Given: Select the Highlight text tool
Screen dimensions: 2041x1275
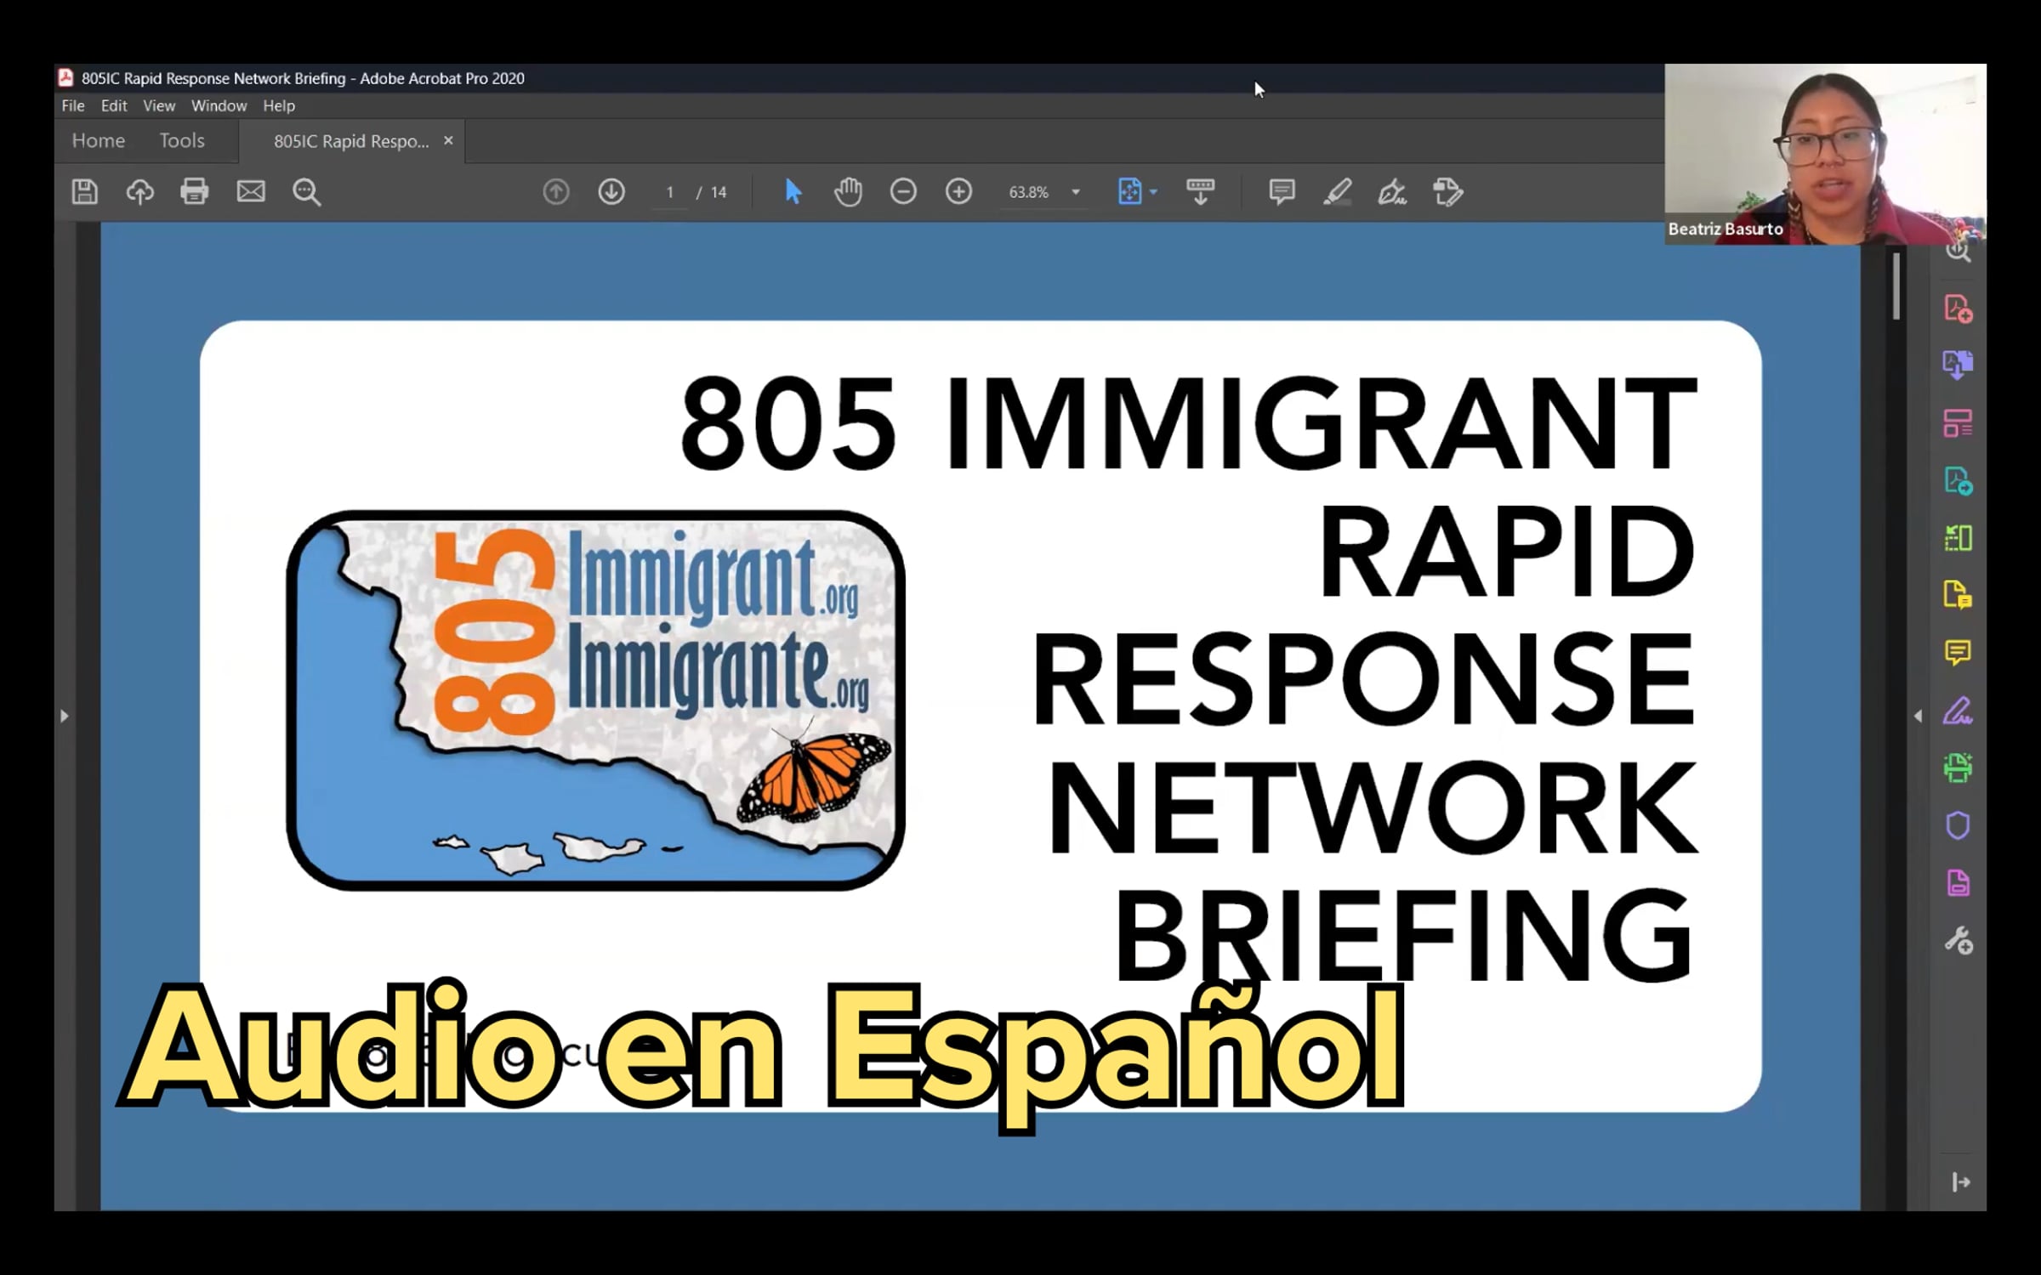Looking at the screenshot, I should click(1337, 191).
